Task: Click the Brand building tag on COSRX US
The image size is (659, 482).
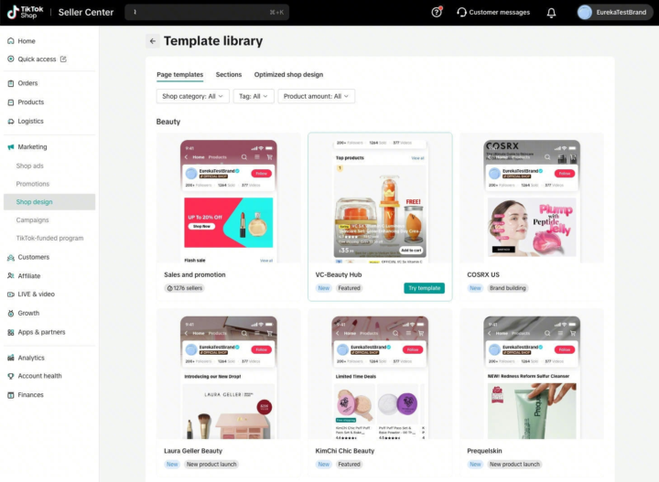Action: [507, 288]
